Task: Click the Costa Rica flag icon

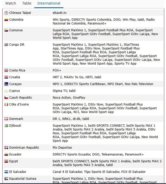Action: (x=6, y=70)
